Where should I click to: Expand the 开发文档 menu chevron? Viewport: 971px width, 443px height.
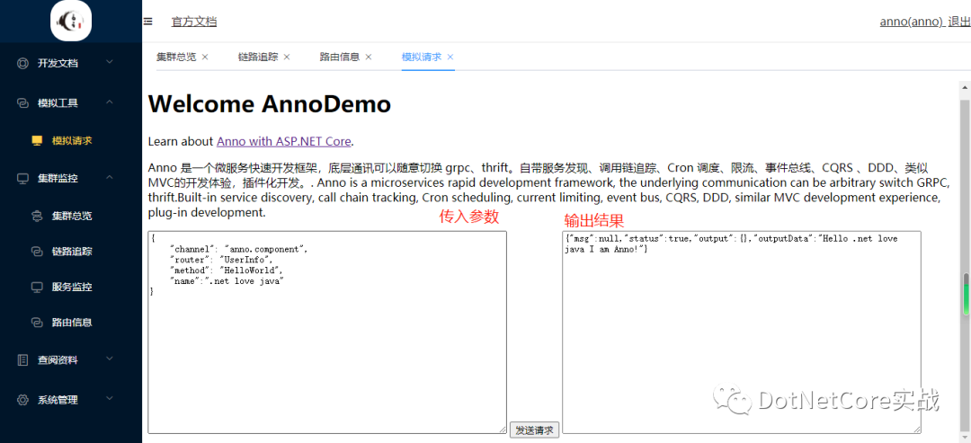[110, 63]
